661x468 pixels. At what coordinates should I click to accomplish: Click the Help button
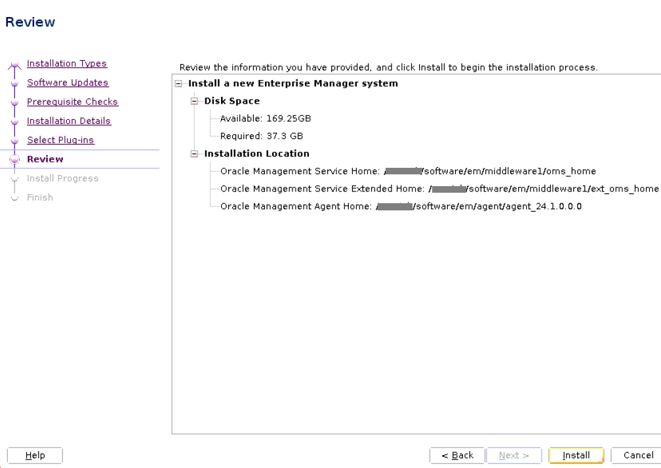35,456
